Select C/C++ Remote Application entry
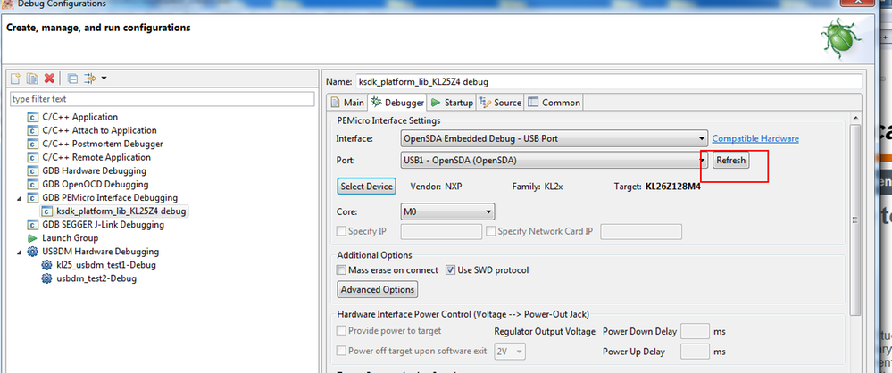892x373 pixels. coord(96,158)
